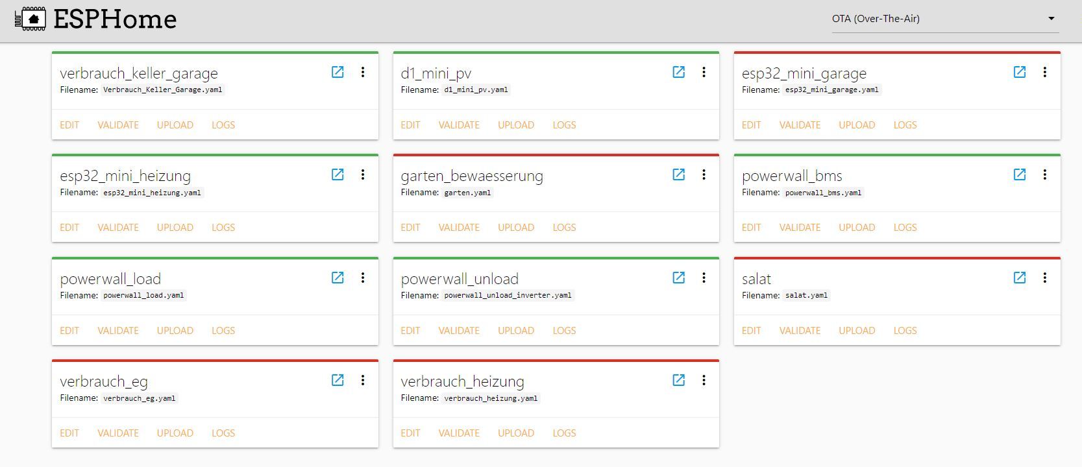Show logs of d1_mini_pv
The width and height of the screenshot is (1082, 467).
(x=564, y=125)
